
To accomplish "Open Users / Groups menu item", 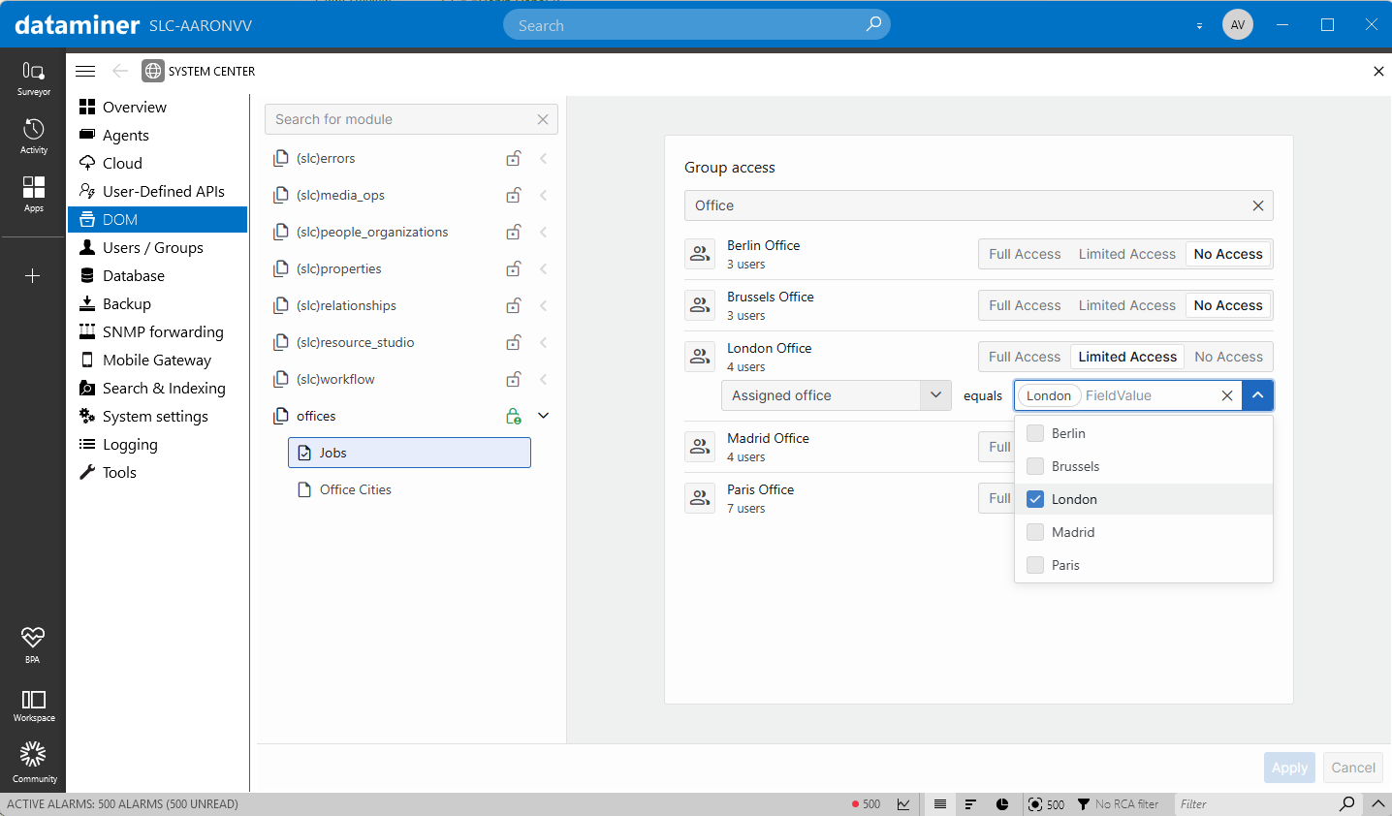I will tap(152, 248).
